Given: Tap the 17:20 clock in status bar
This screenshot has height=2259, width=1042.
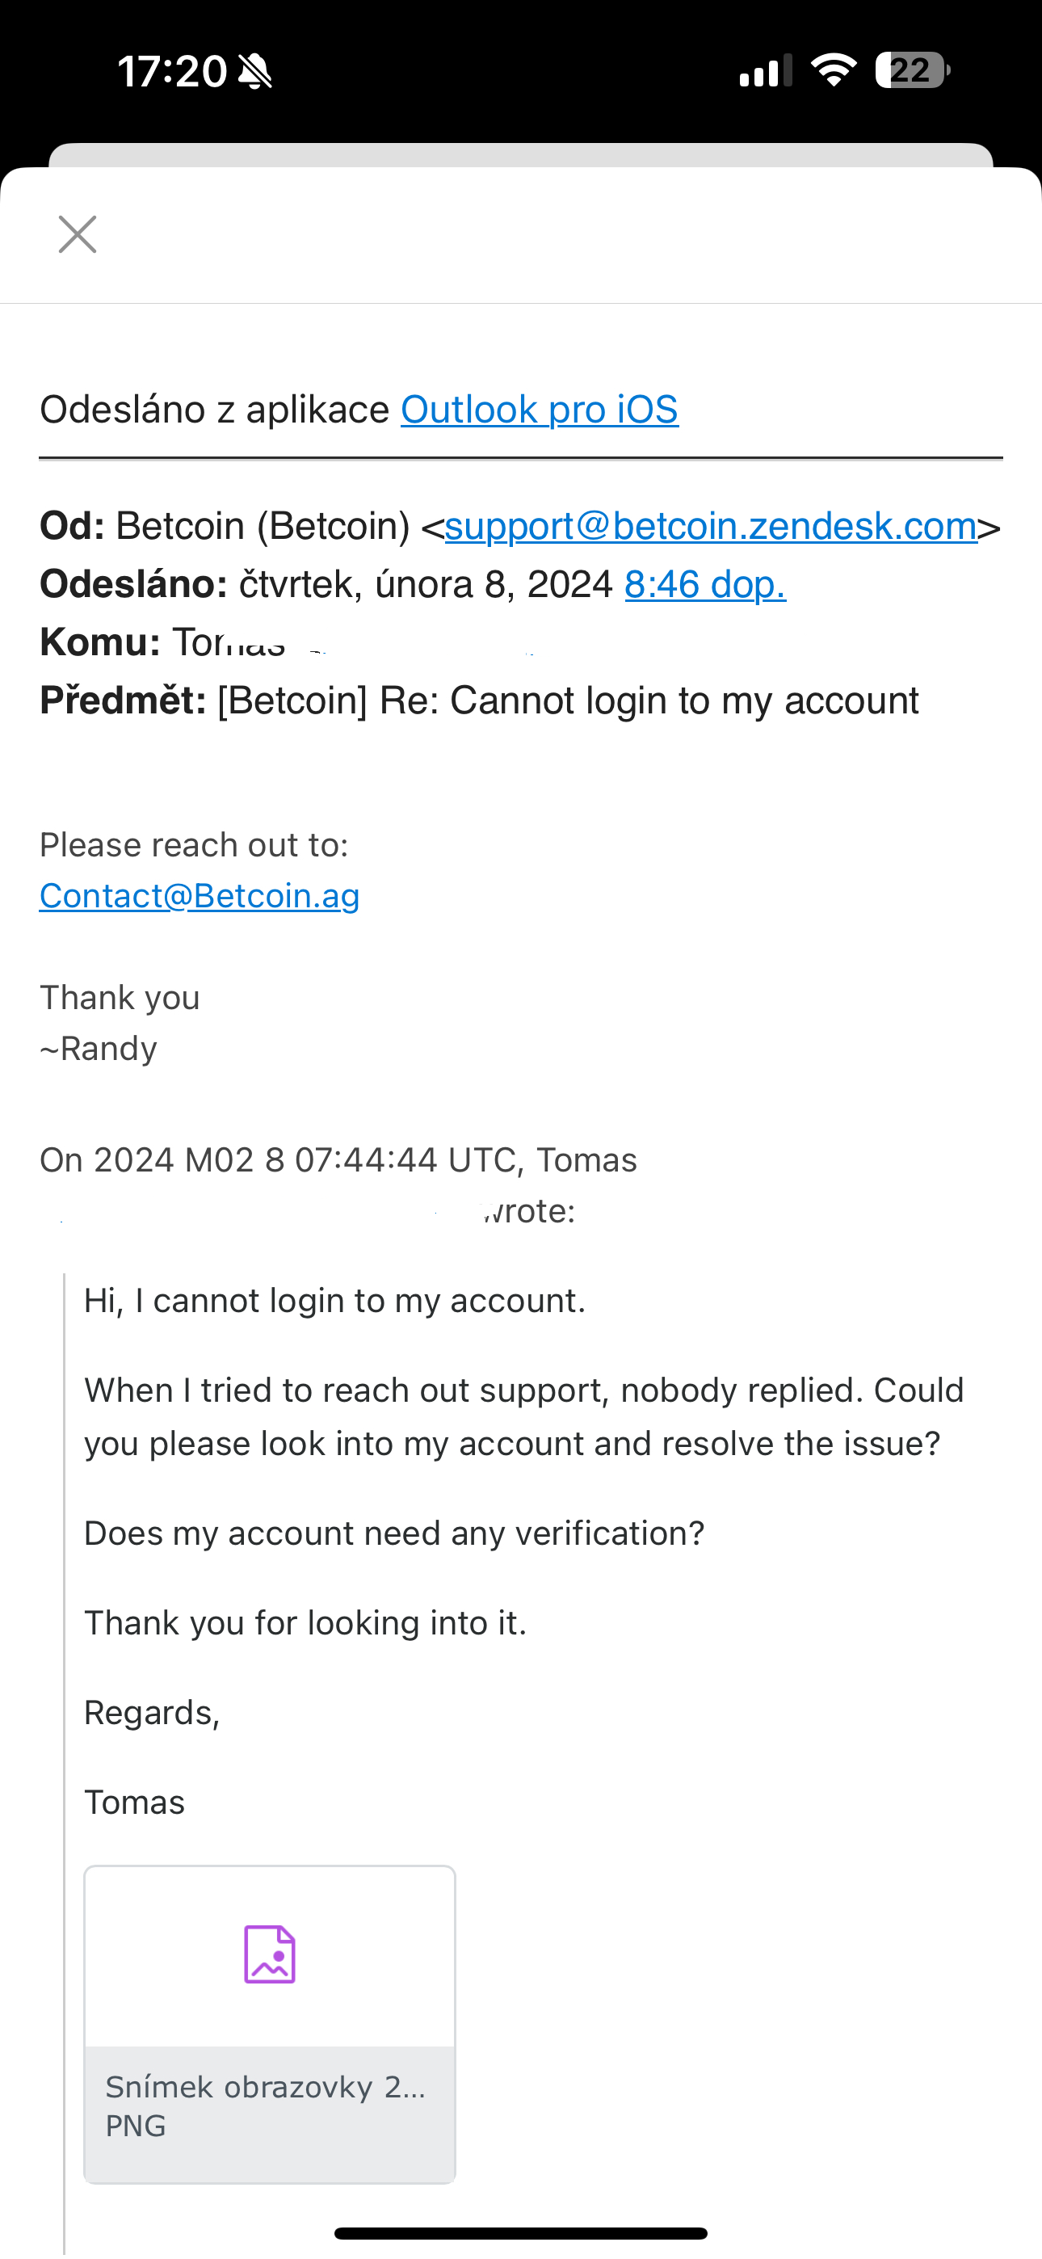Looking at the screenshot, I should pyautogui.click(x=172, y=71).
